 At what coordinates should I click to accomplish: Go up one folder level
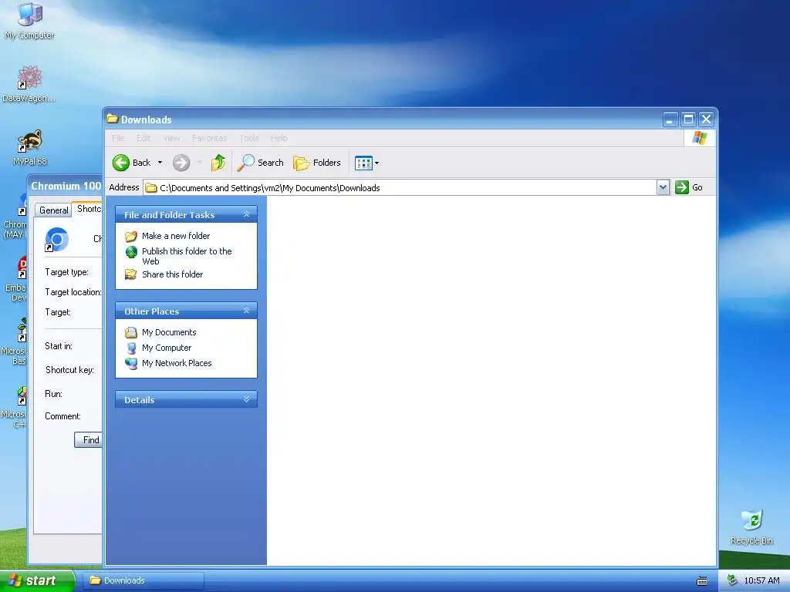tap(218, 163)
